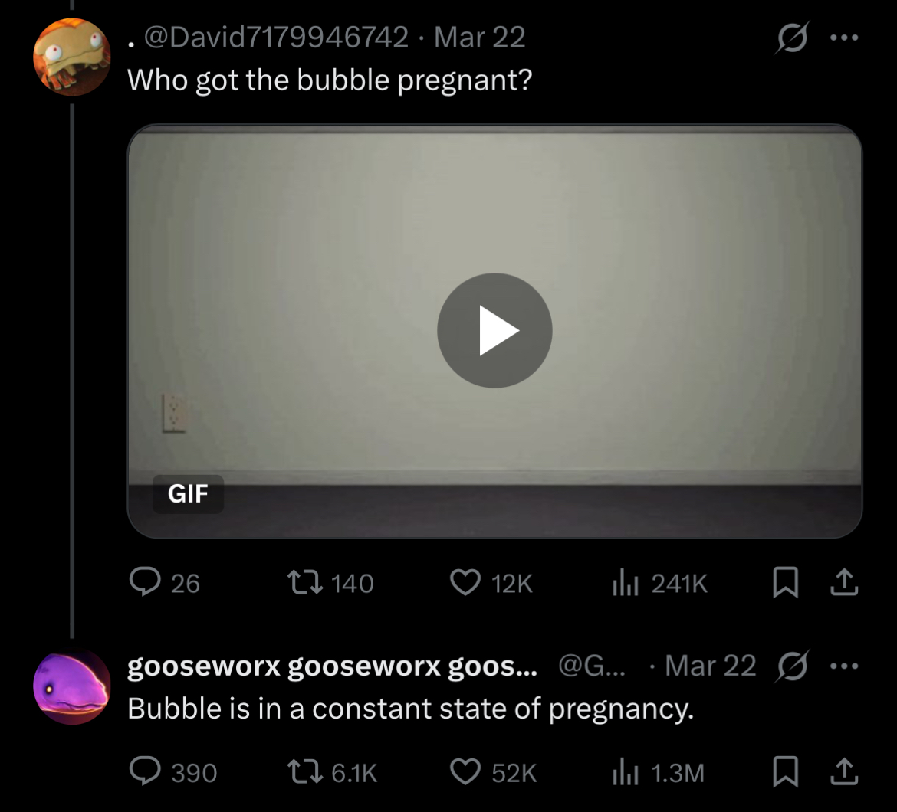
Task: Play the GIF in David's tweet
Action: click(x=495, y=330)
